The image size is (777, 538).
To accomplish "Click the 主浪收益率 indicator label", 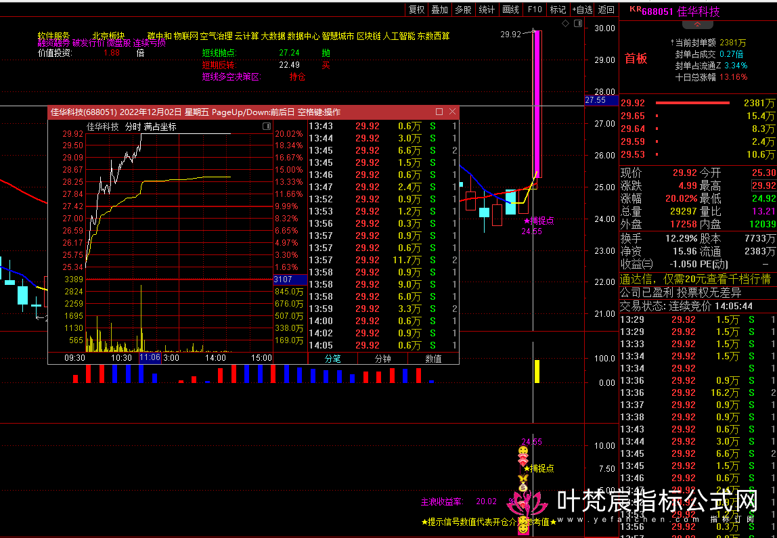I will [x=441, y=502].
